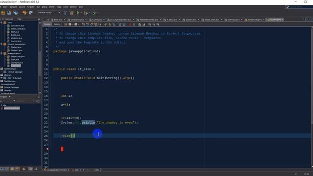
Task: Click the Previous Bookmark editor icon
Action: click(x=106, y=24)
